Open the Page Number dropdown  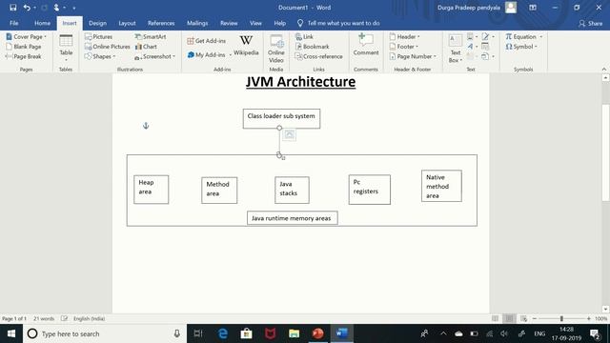click(413, 56)
